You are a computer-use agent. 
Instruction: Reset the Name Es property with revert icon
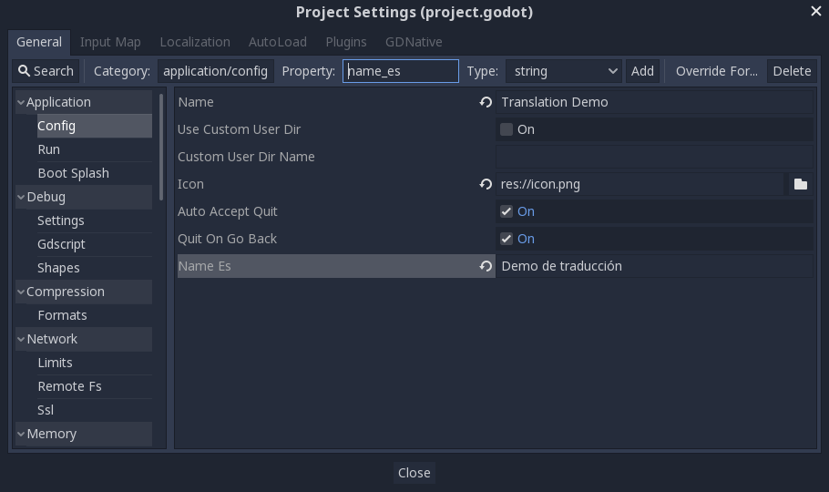(486, 266)
